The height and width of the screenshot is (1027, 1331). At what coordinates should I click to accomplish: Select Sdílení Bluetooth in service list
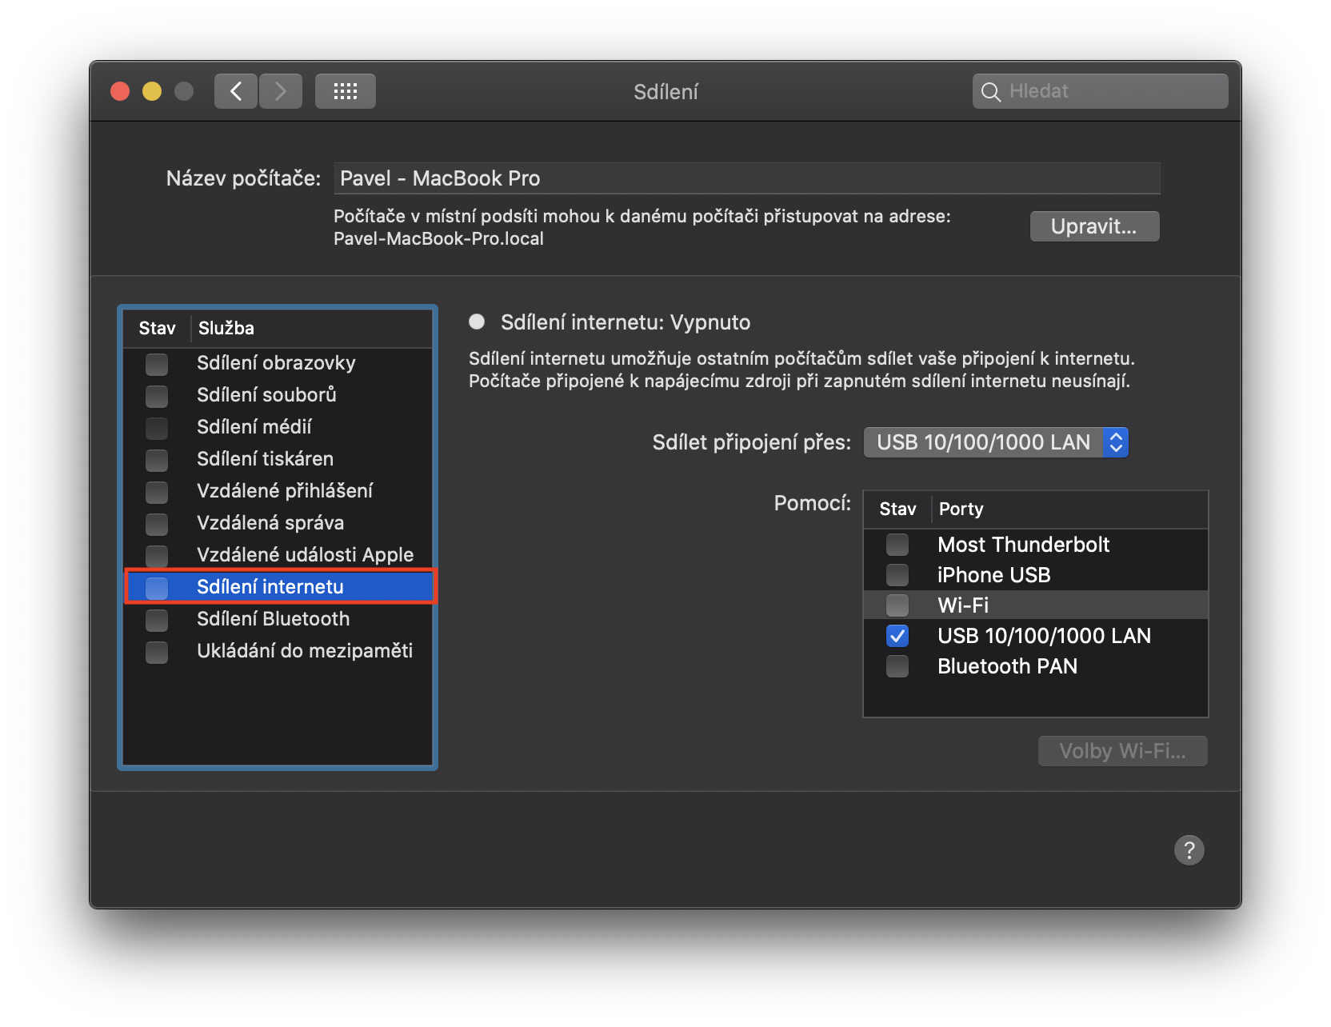tap(273, 619)
